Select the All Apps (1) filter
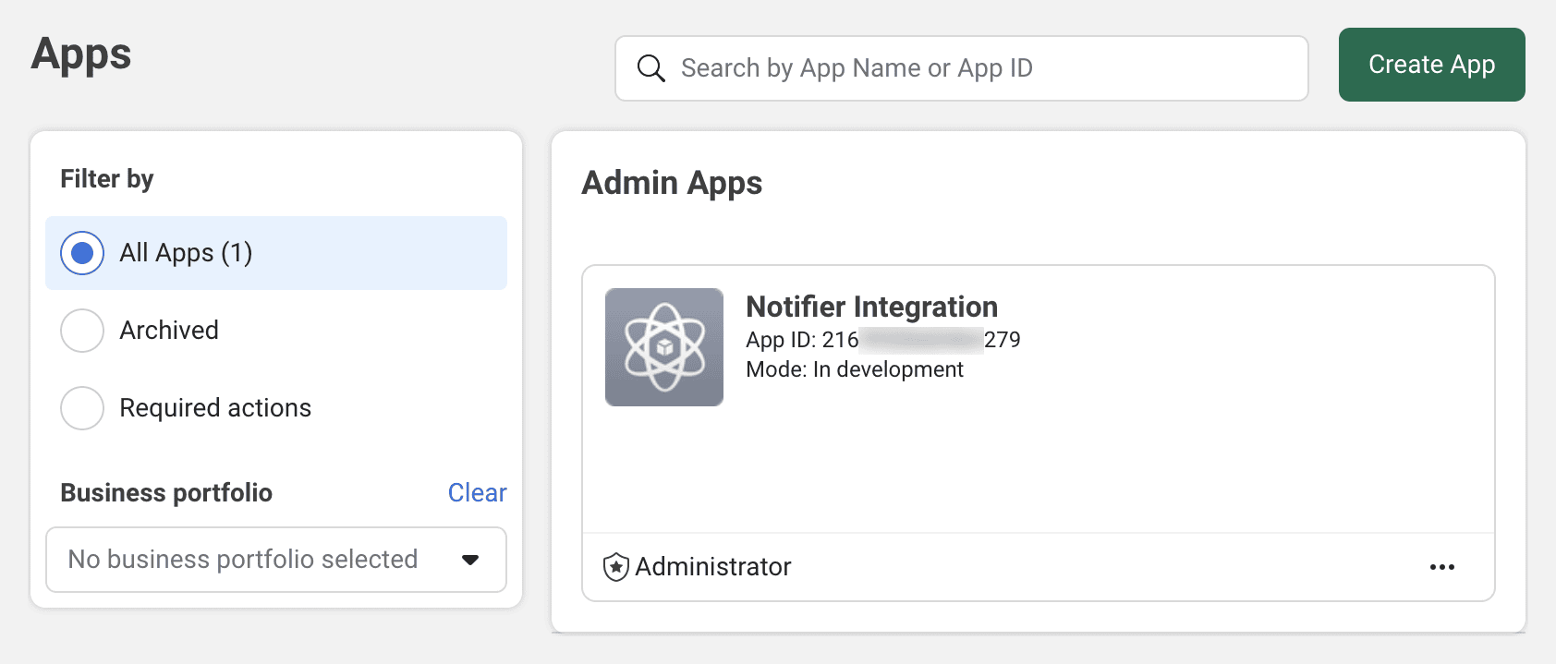Screen dimensions: 1556x664 pos(276,253)
